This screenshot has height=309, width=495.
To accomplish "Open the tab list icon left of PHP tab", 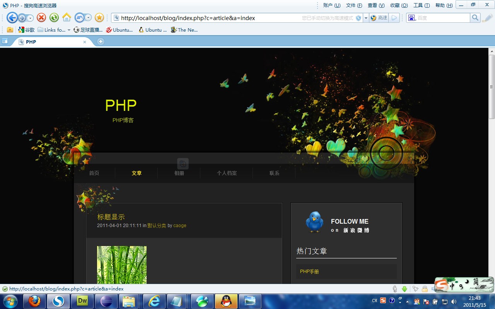I will point(5,41).
